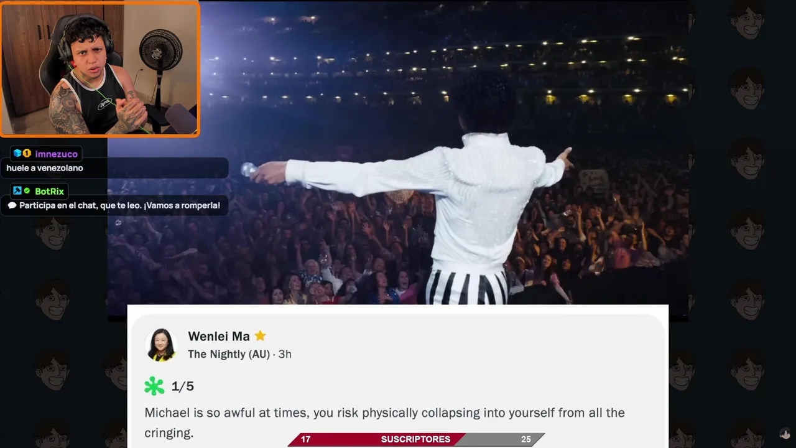The height and width of the screenshot is (448, 796).
Task: Open The Nightly (AU) publication link
Action: click(229, 354)
